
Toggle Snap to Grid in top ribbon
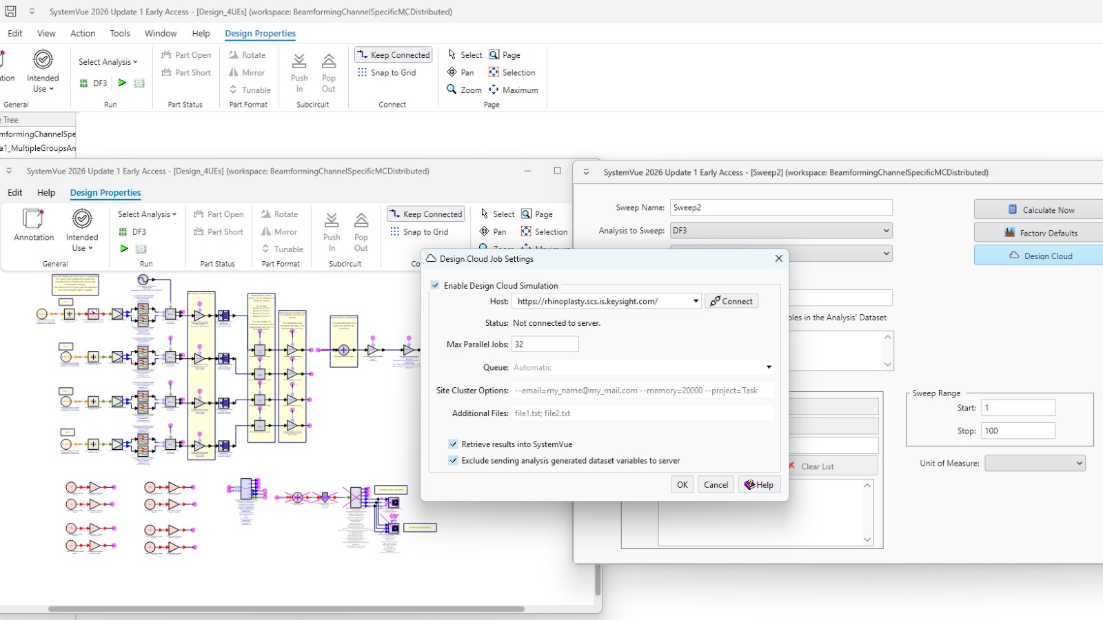click(x=387, y=72)
